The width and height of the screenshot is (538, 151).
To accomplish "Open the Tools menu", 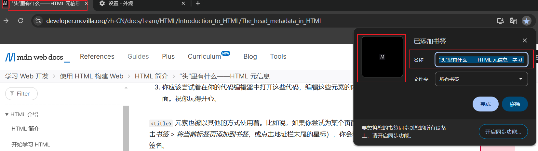I will pyautogui.click(x=278, y=56).
